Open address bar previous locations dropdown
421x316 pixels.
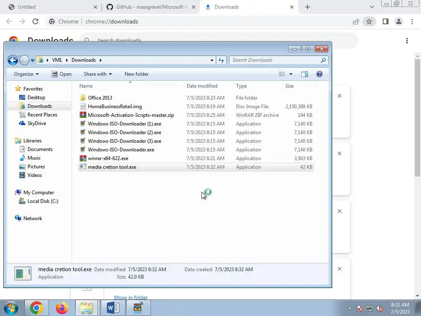(x=212, y=60)
